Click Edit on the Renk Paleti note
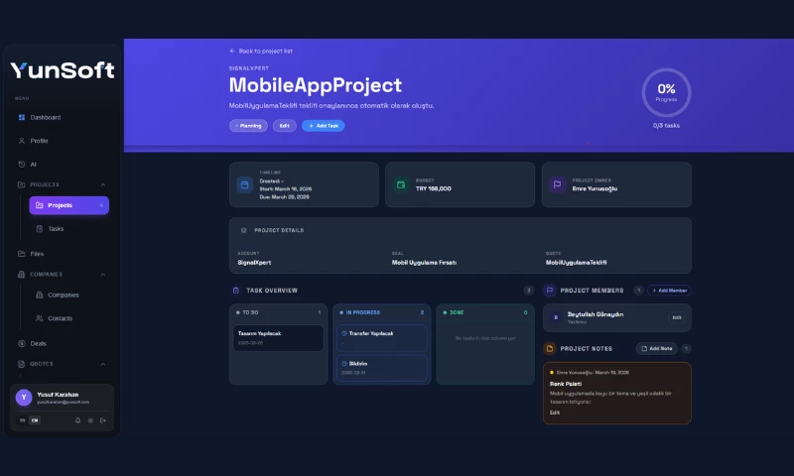 [555, 413]
